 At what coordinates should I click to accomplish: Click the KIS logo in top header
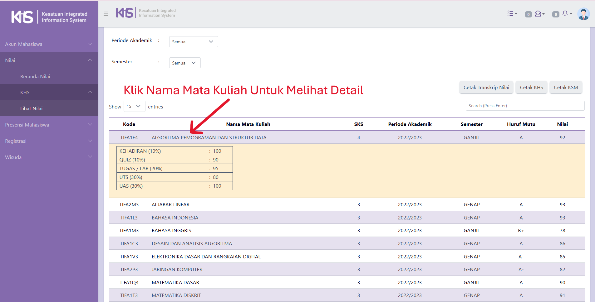125,13
